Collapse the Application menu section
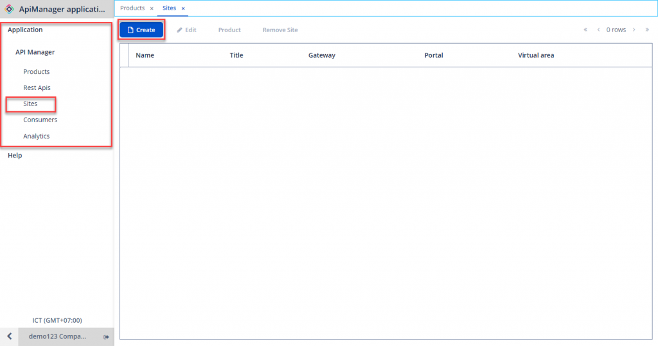658x346 pixels. (x=25, y=30)
